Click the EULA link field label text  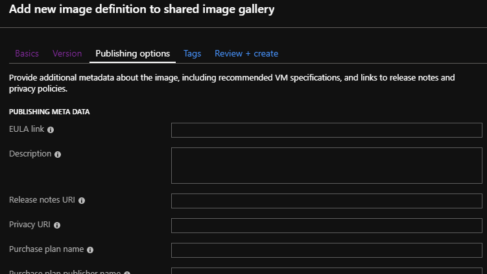tap(27, 129)
